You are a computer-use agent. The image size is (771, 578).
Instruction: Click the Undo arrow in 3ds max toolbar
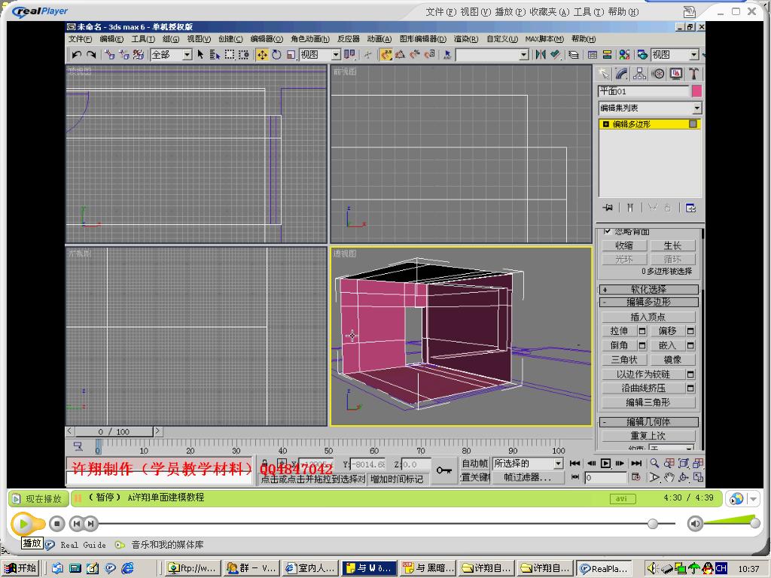76,55
